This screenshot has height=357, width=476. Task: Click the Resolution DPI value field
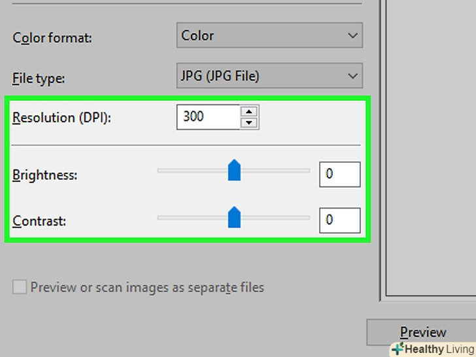(x=207, y=117)
